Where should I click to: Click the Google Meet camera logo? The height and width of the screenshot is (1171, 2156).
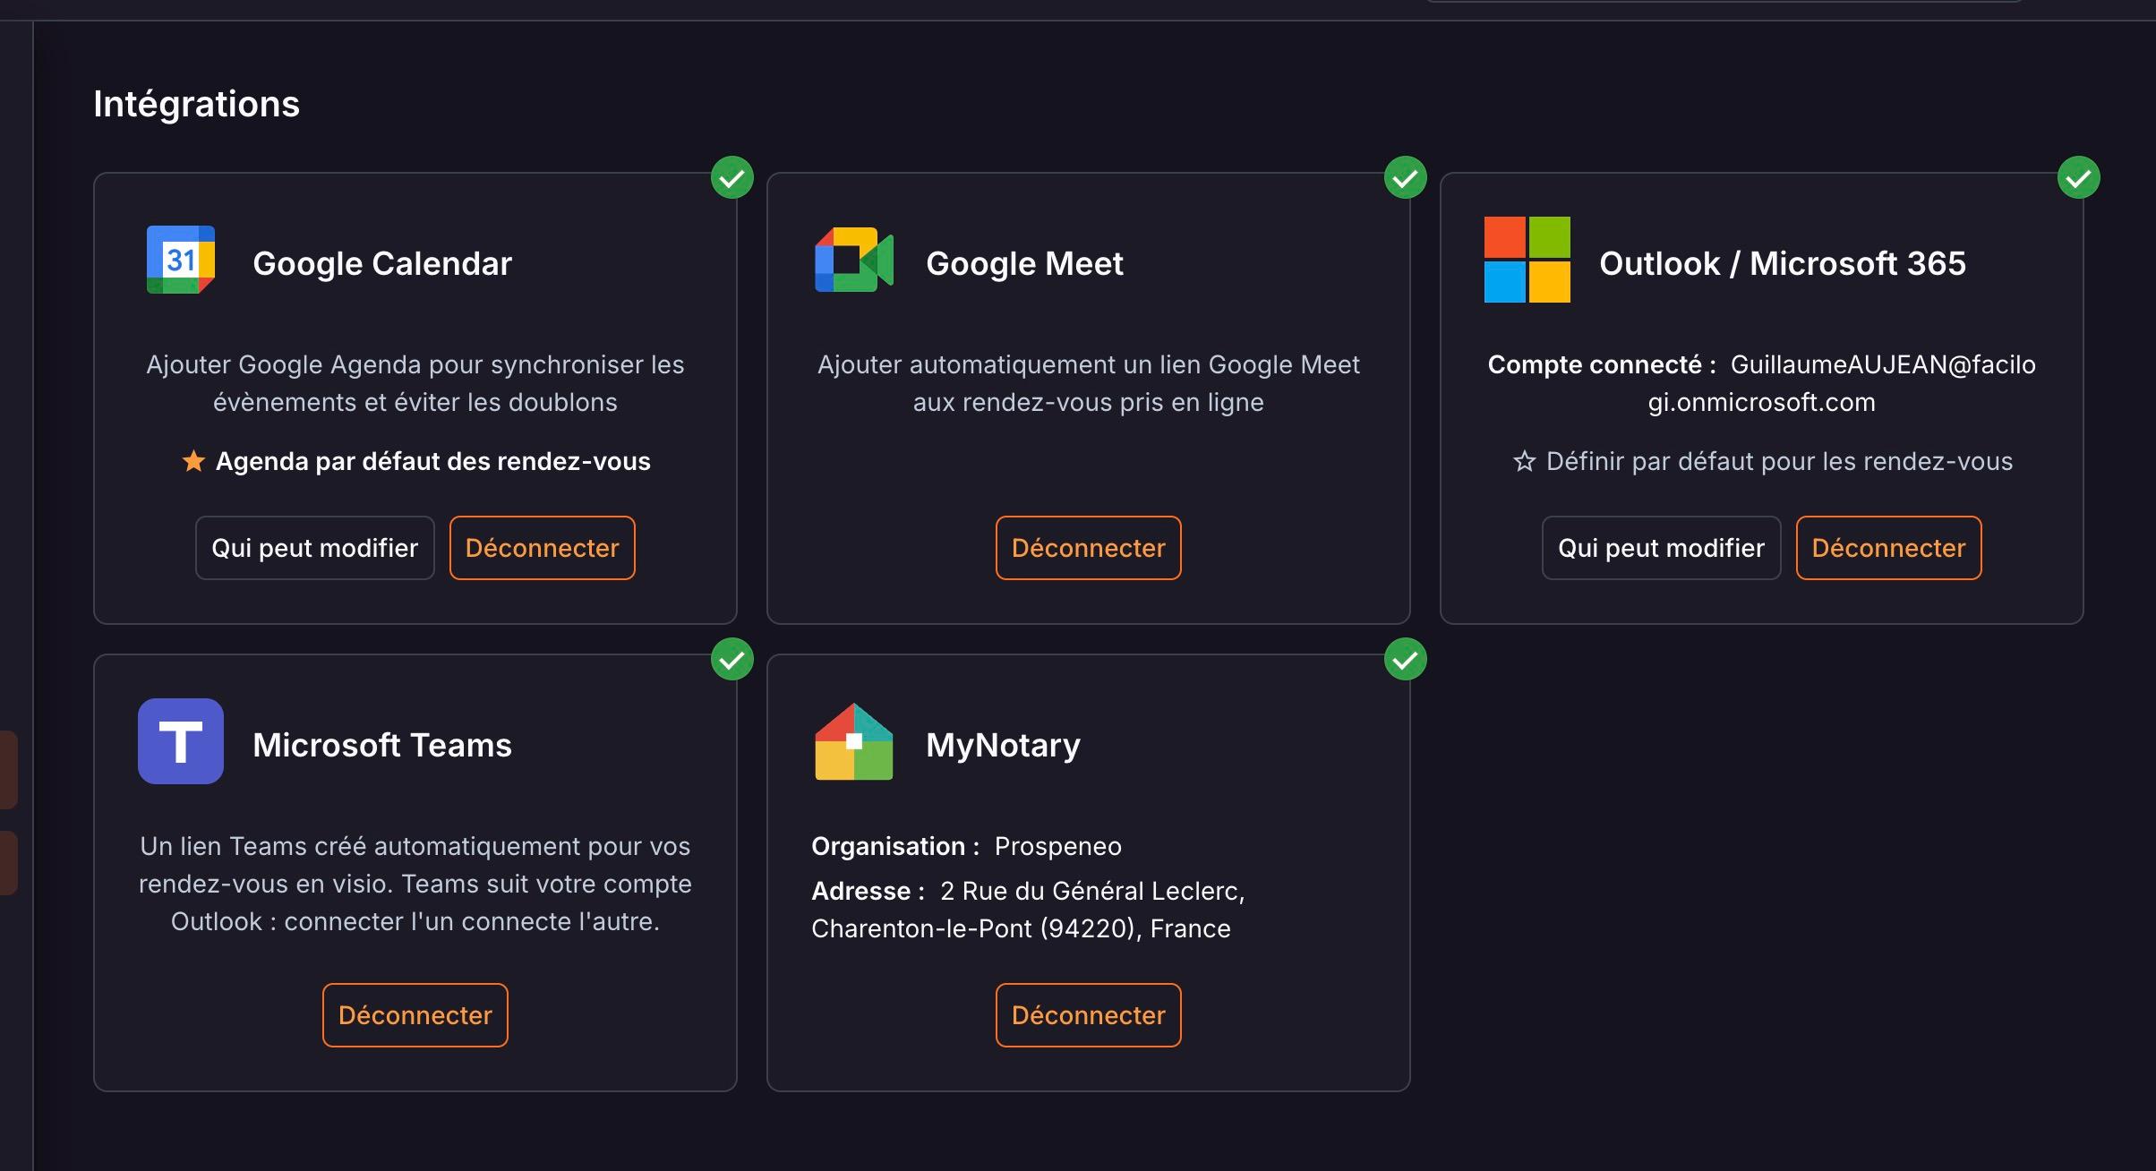click(x=854, y=260)
